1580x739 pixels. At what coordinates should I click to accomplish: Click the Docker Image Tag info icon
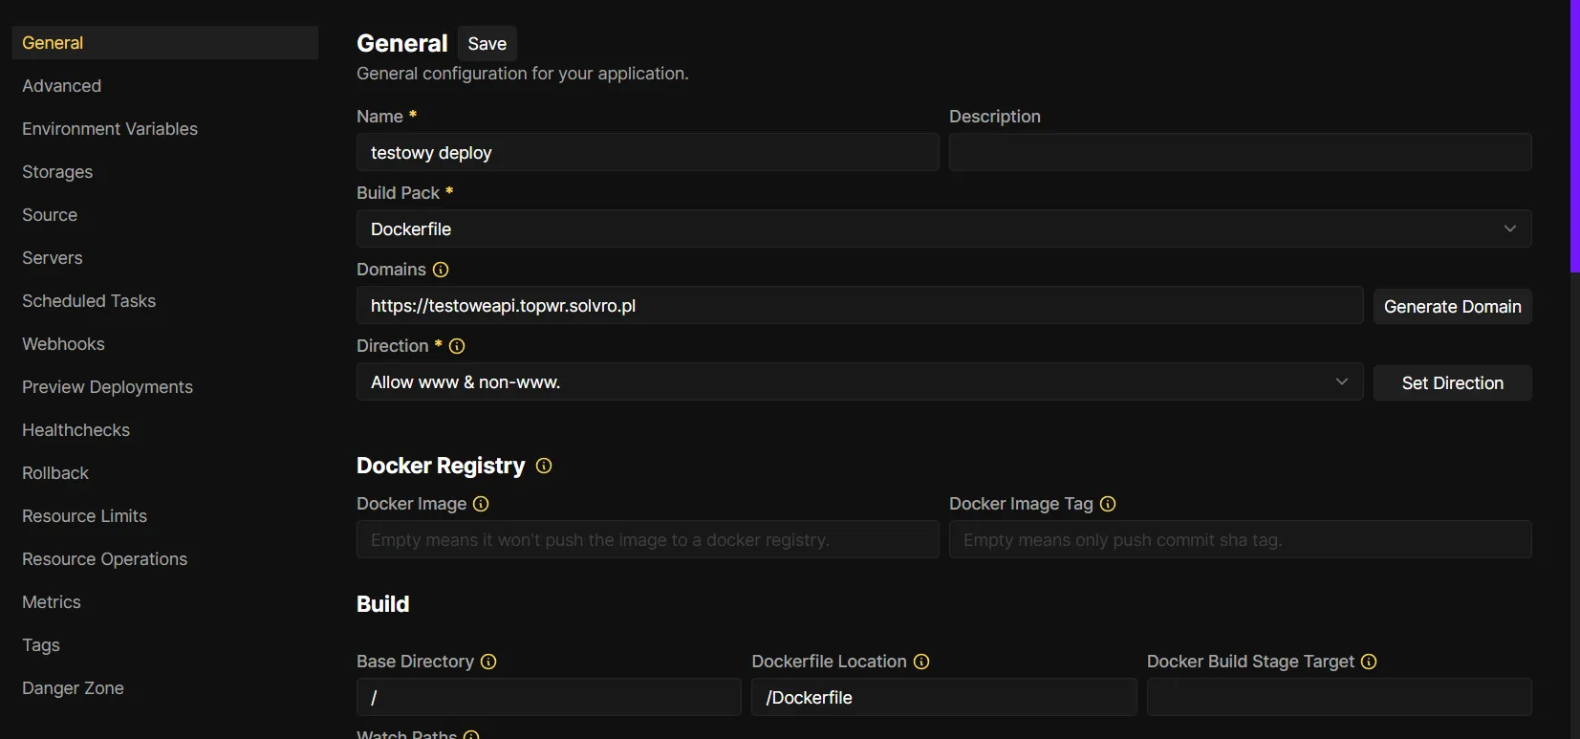click(1108, 504)
